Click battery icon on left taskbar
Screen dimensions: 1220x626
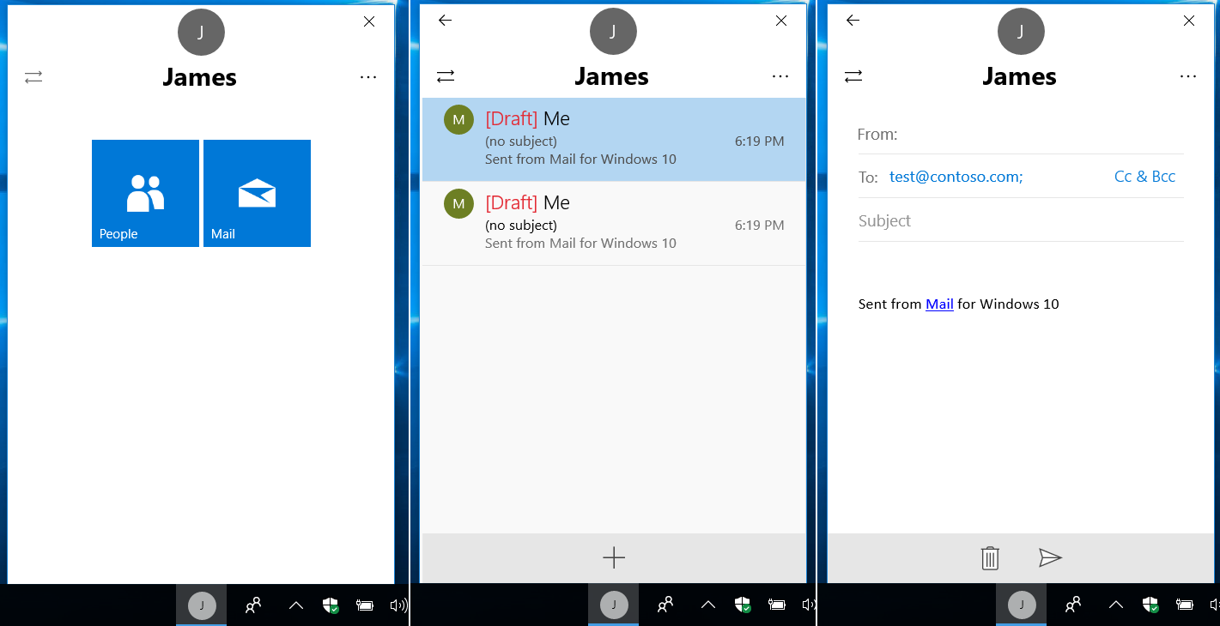pos(364,605)
